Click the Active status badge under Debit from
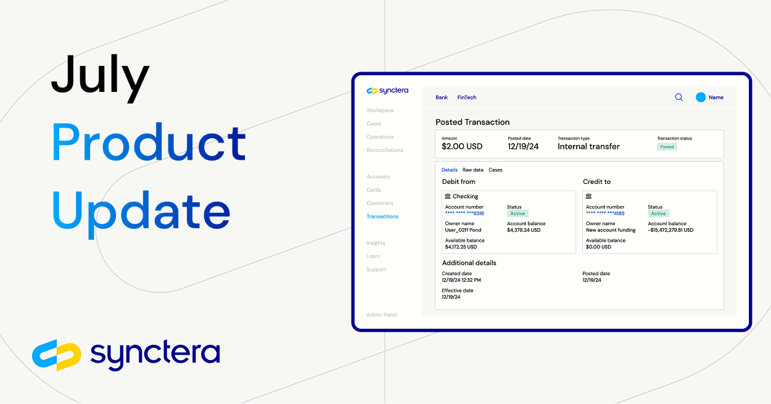The image size is (771, 404). [x=517, y=213]
